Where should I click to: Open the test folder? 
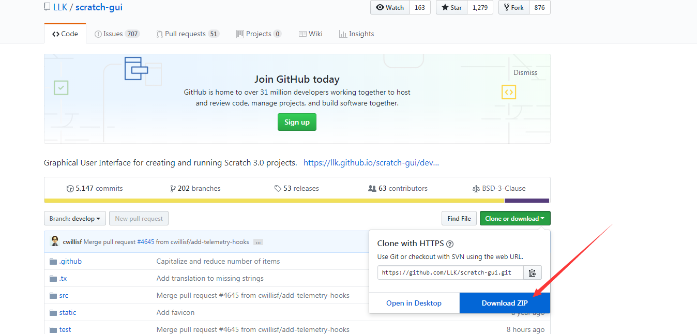[x=65, y=329]
